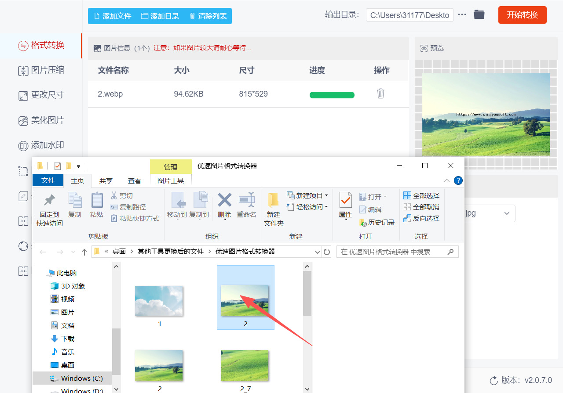Screen dimensions: 563x393
Task: Refresh the current folder view
Action: (x=327, y=252)
